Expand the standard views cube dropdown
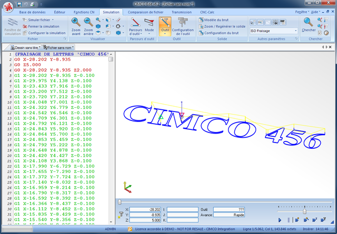Screen dimensions: 337x234 click(113, 20)
